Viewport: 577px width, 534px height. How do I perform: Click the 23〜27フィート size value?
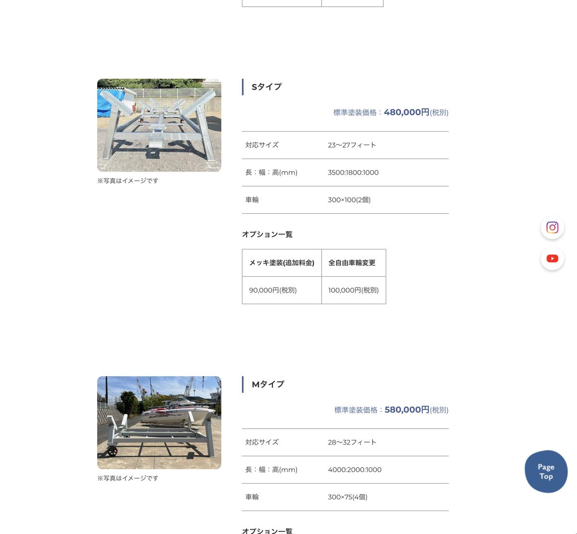coord(352,145)
